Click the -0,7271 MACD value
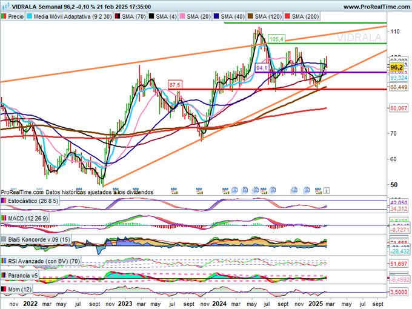The height and width of the screenshot is (309, 412). [x=399, y=230]
